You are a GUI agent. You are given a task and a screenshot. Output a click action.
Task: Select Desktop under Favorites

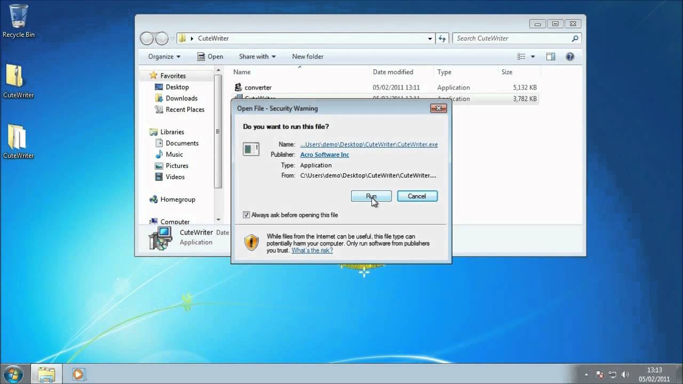click(x=177, y=87)
